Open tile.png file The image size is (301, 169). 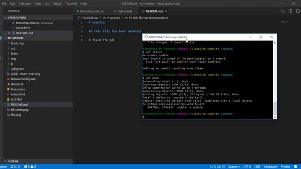(x=38, y=115)
